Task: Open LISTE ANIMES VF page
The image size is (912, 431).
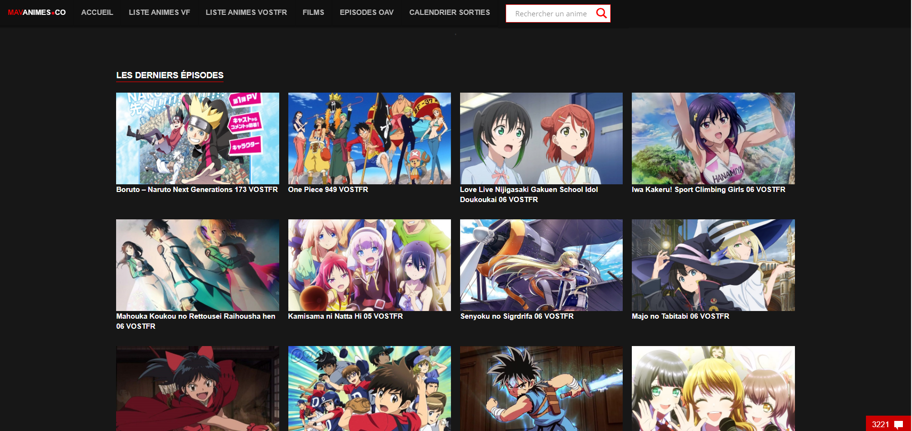Action: pos(159,12)
